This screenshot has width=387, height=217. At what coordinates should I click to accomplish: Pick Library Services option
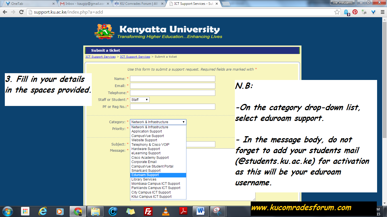[158, 179]
